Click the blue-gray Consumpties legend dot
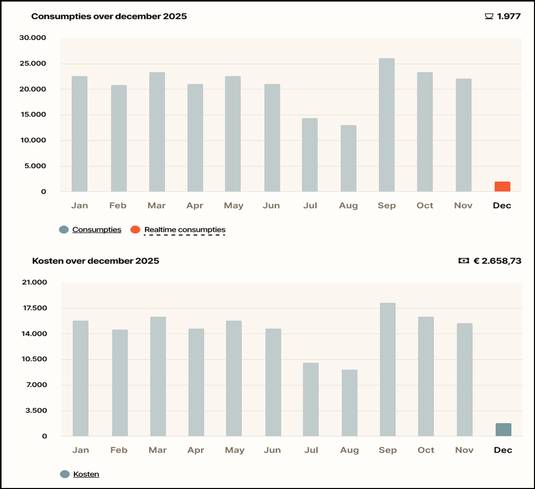Image resolution: width=535 pixels, height=489 pixels. pyautogui.click(x=64, y=229)
